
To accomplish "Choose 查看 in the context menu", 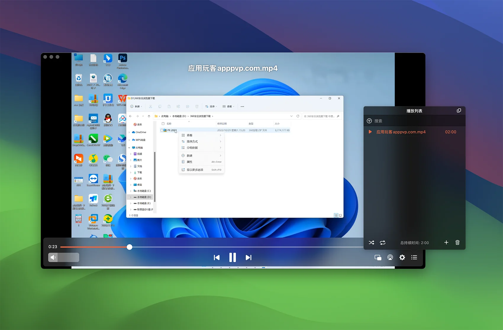I will 201,135.
